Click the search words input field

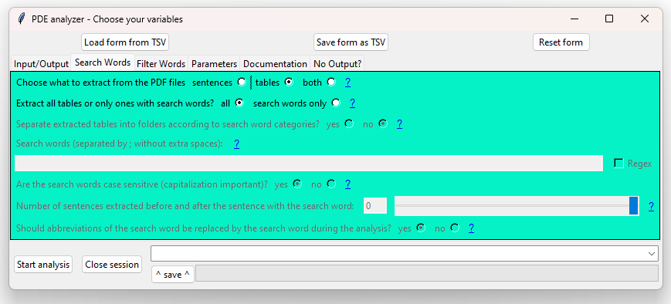[x=309, y=164]
